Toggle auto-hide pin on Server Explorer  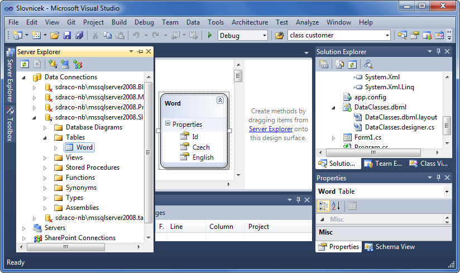(x=140, y=51)
